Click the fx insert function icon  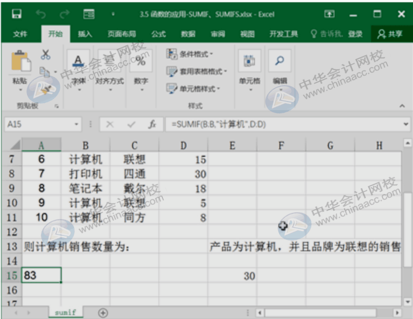pos(152,124)
